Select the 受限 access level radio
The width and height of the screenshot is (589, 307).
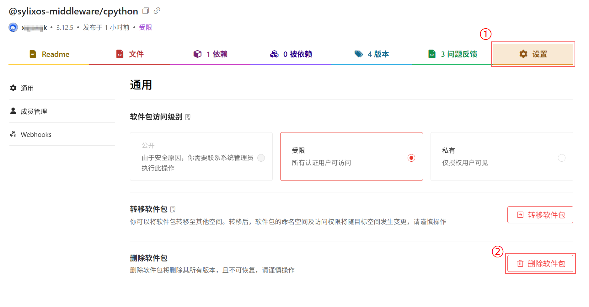pyautogui.click(x=411, y=158)
